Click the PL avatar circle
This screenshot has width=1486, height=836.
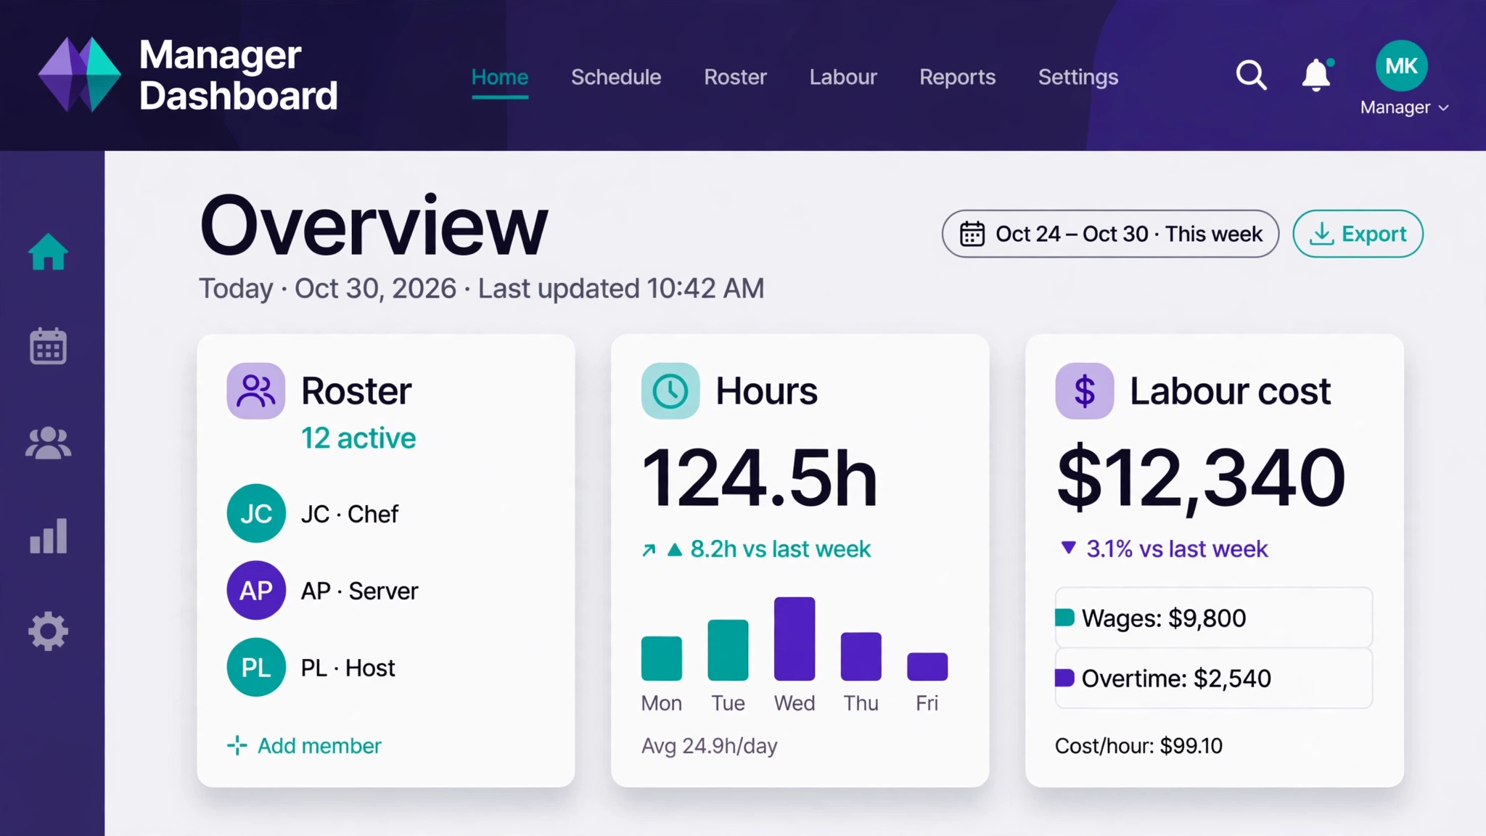pyautogui.click(x=256, y=668)
